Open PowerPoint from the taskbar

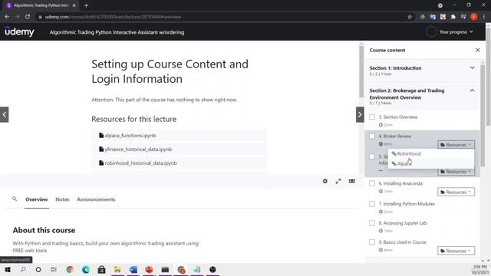tap(149, 269)
